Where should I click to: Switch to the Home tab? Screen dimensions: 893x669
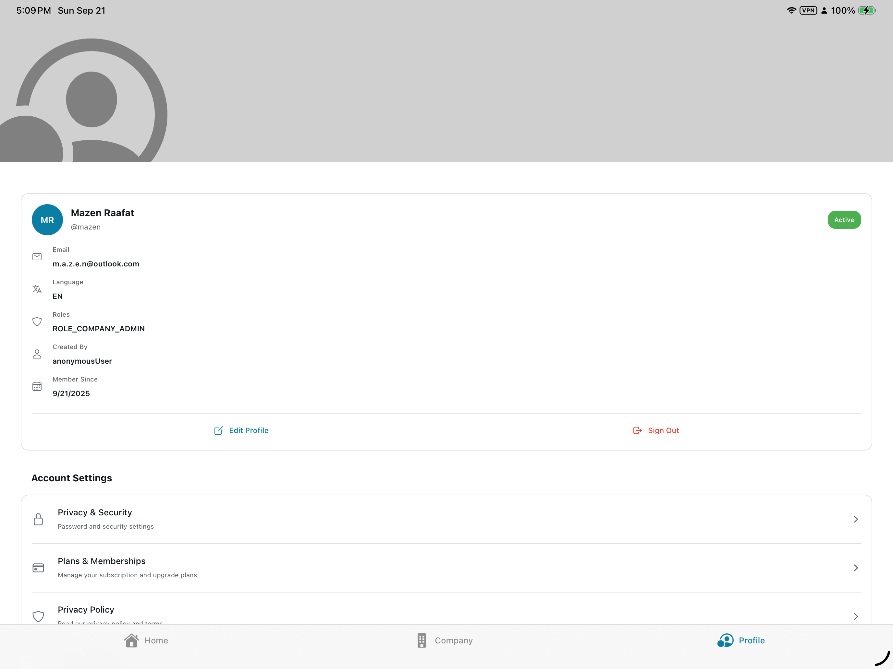click(146, 640)
